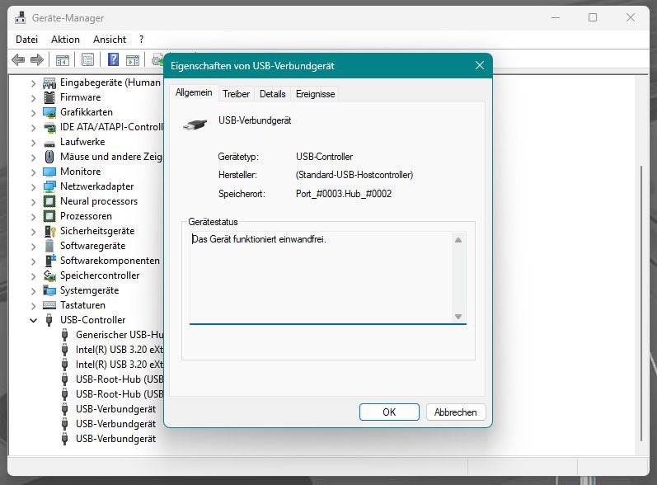This screenshot has width=657, height=485.
Task: Expand the Laufwerke tree node
Action: coord(34,142)
